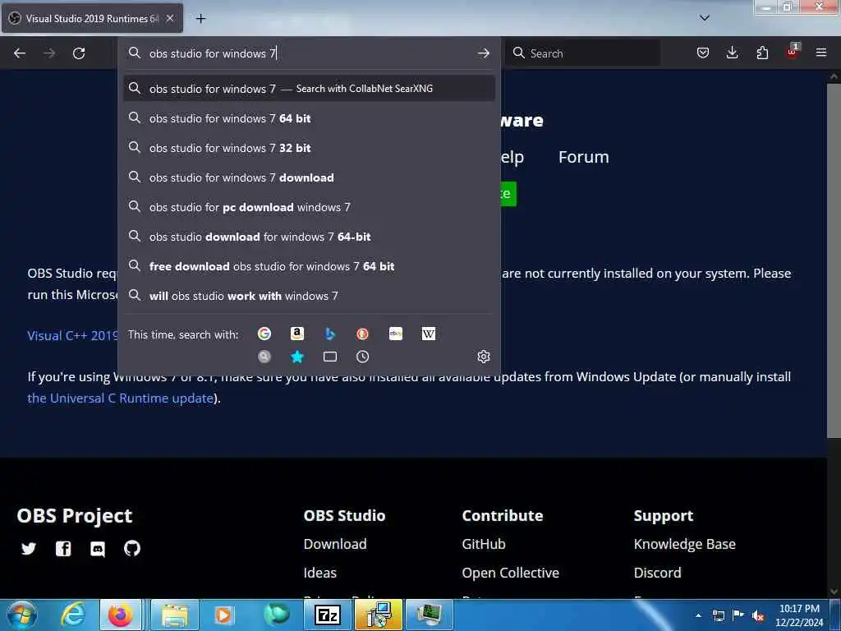Launch Internet Explorer from taskbar
This screenshot has height=631, width=841.
(73, 615)
